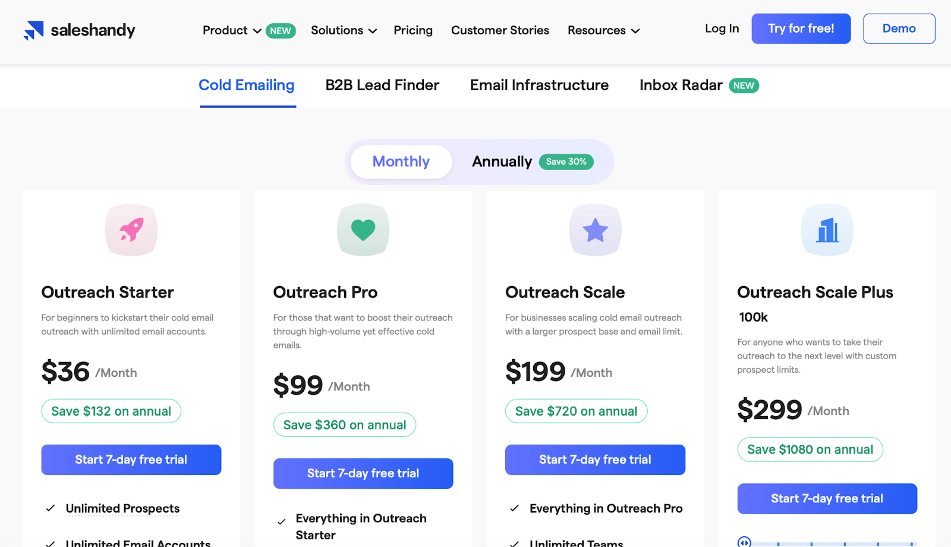The height and width of the screenshot is (547, 951).
Task: Switch billing to Annually
Action: pyautogui.click(x=501, y=161)
